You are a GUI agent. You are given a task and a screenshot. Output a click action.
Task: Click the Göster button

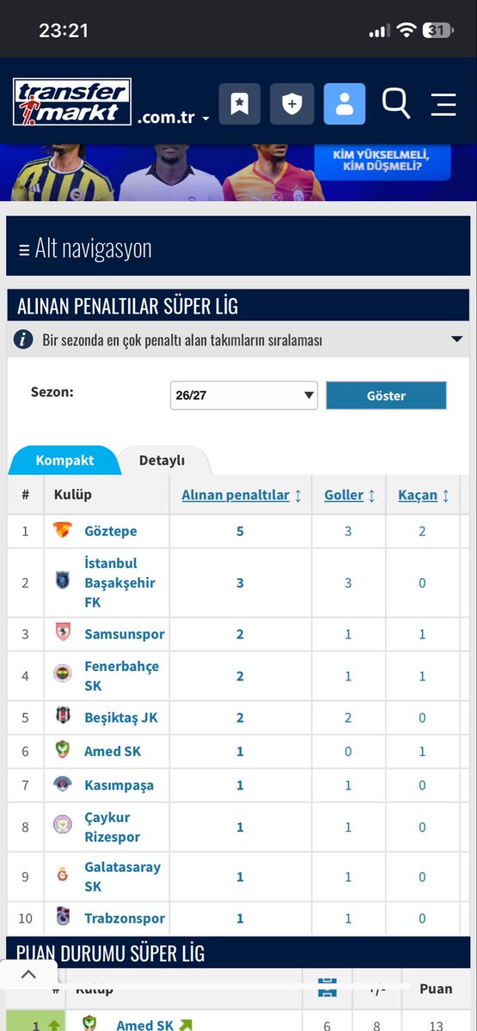[386, 396]
